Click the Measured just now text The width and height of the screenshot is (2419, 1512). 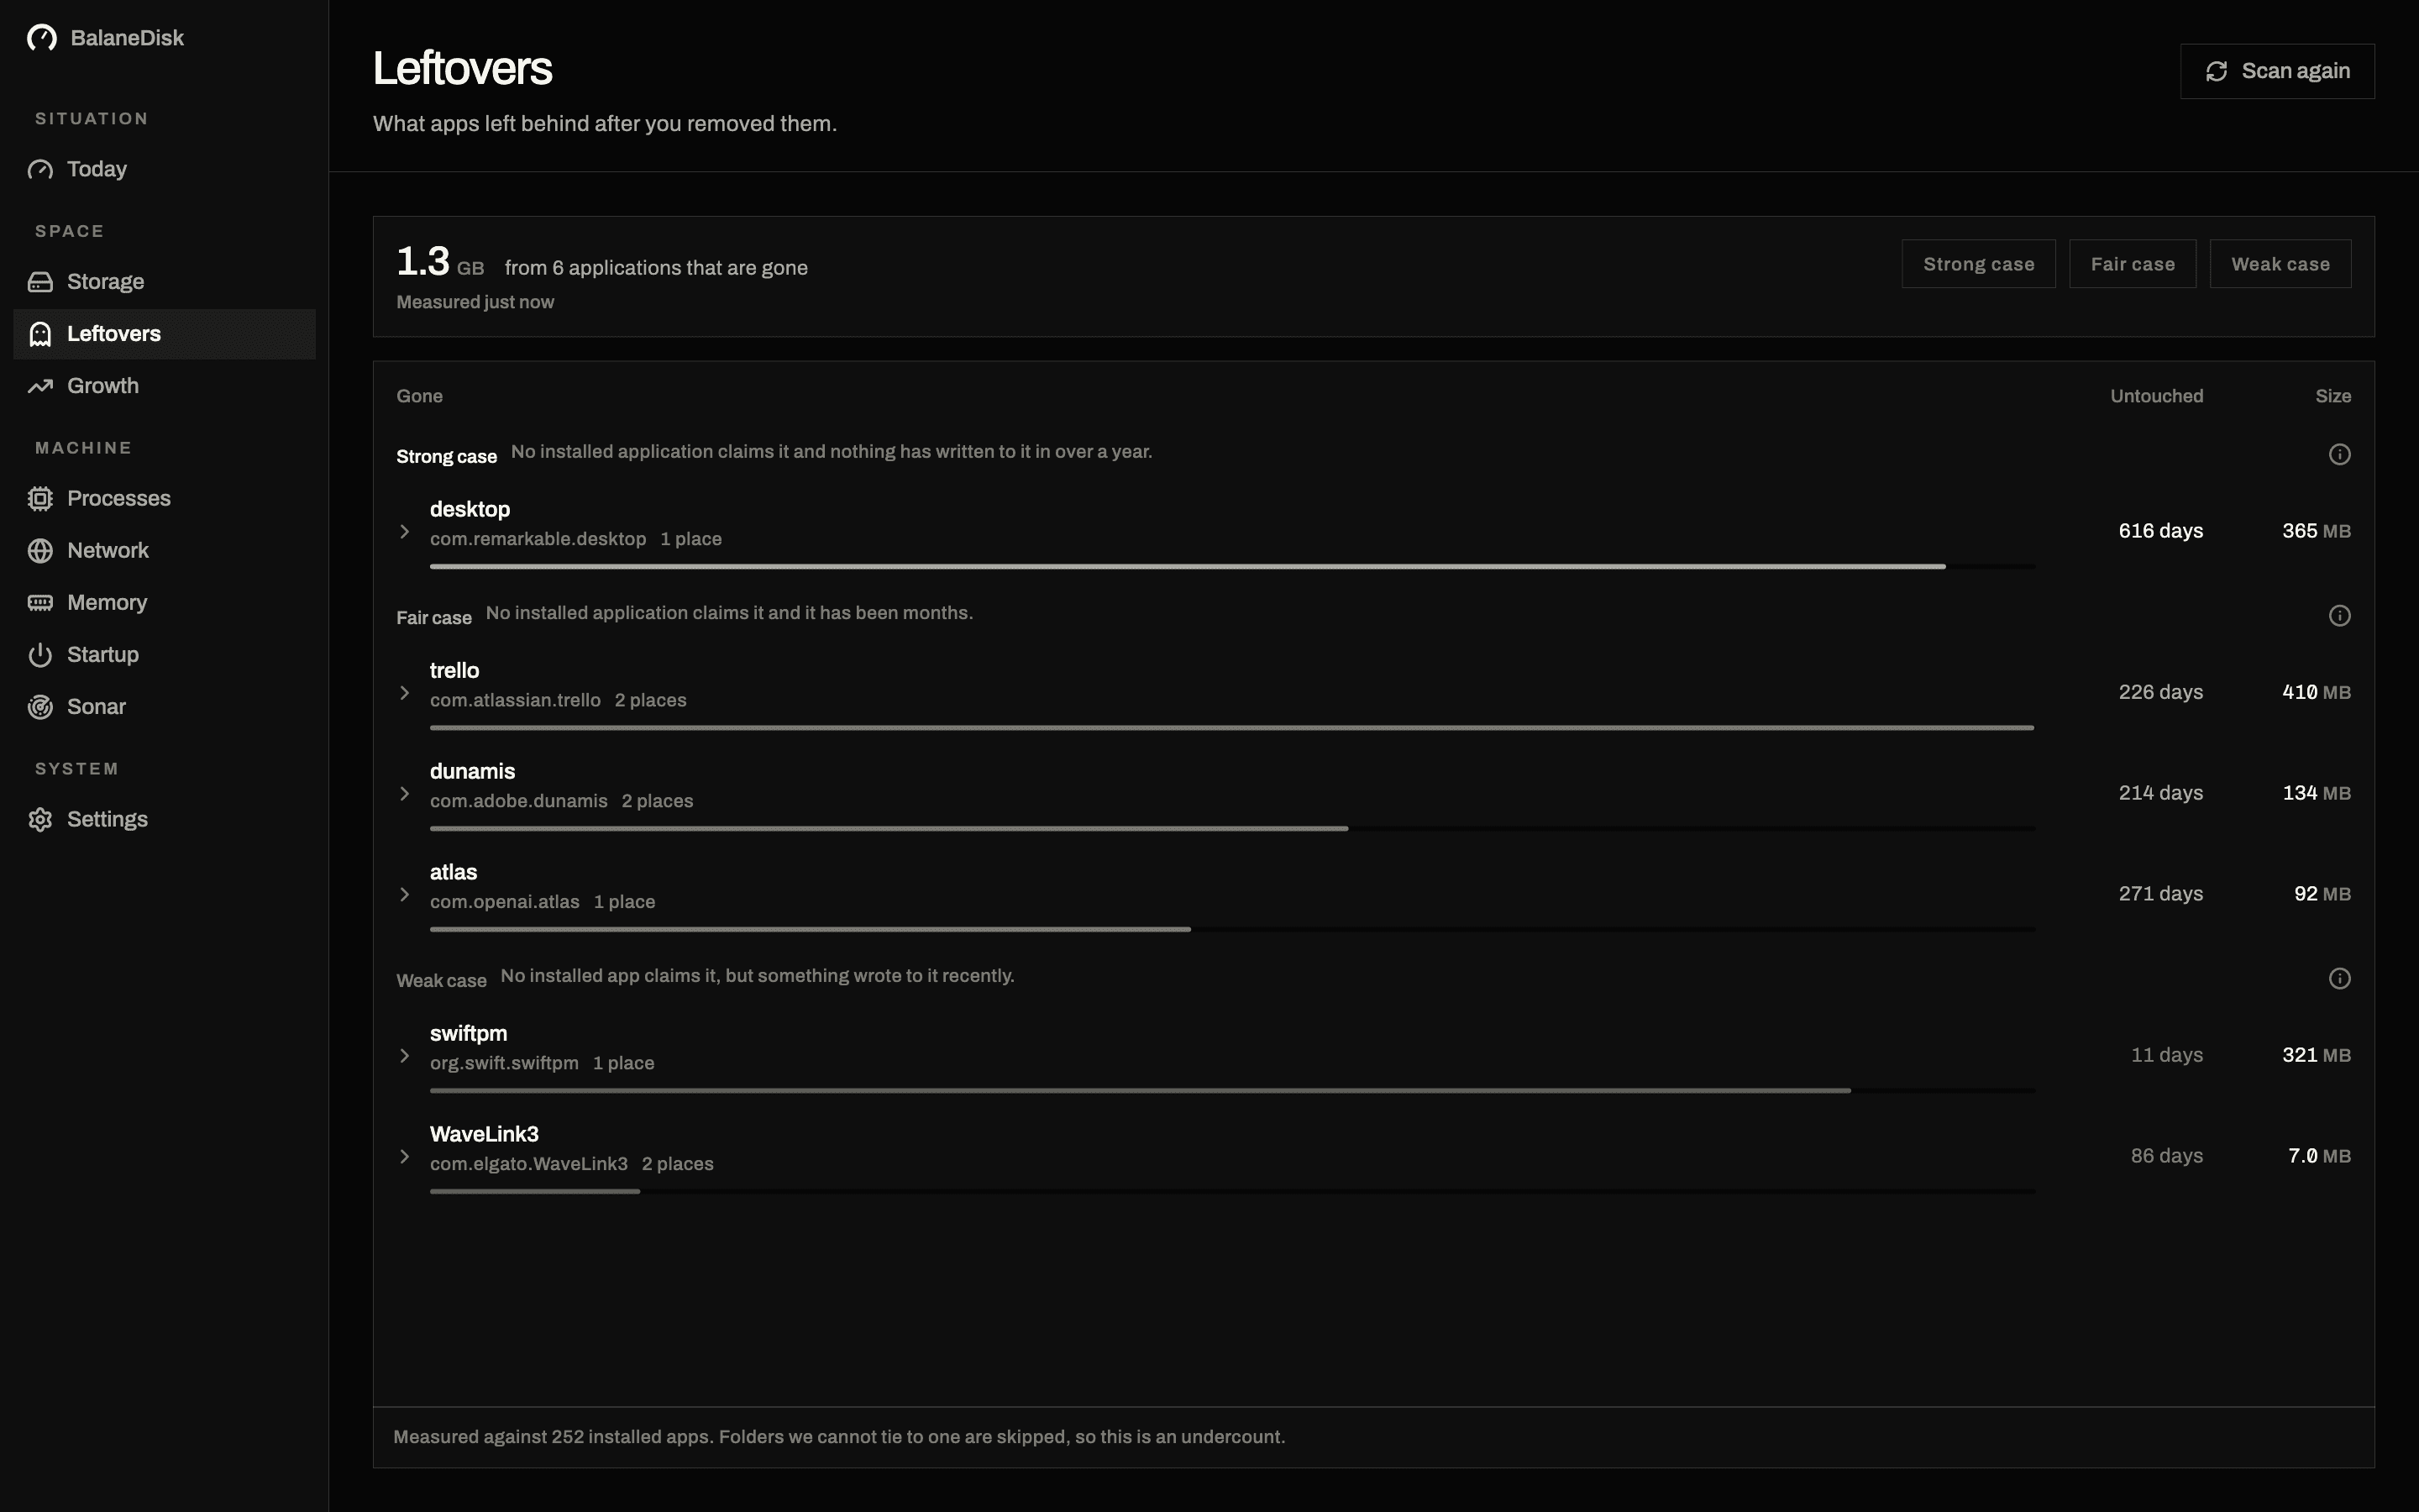(475, 302)
